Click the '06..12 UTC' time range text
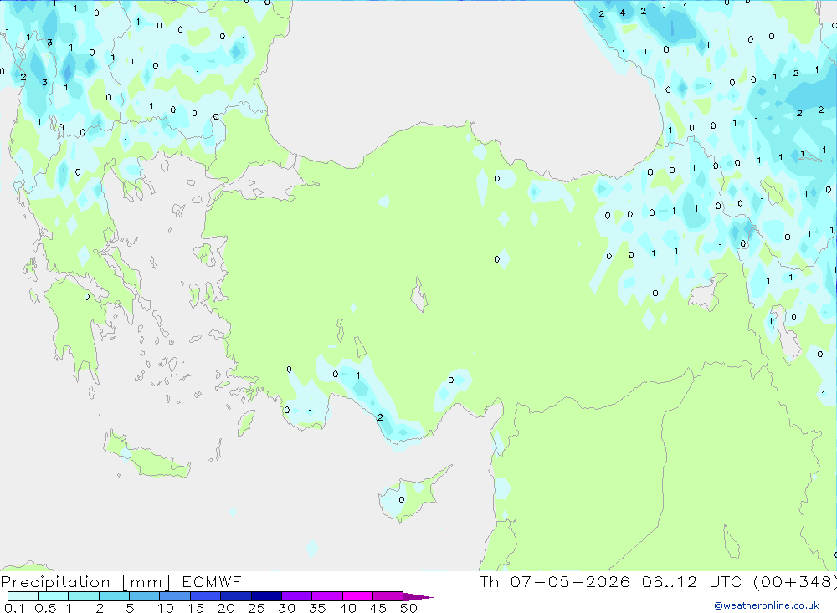The height and width of the screenshot is (613, 837). point(692,581)
